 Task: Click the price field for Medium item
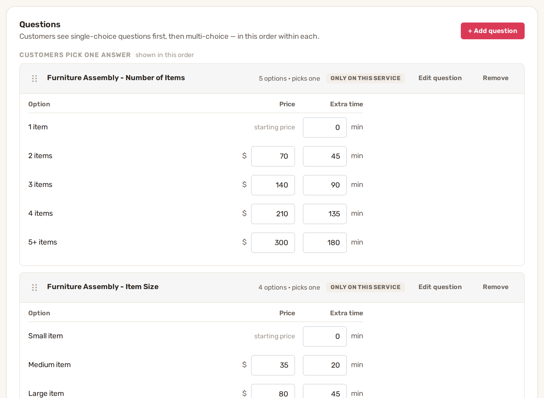pyautogui.click(x=273, y=365)
